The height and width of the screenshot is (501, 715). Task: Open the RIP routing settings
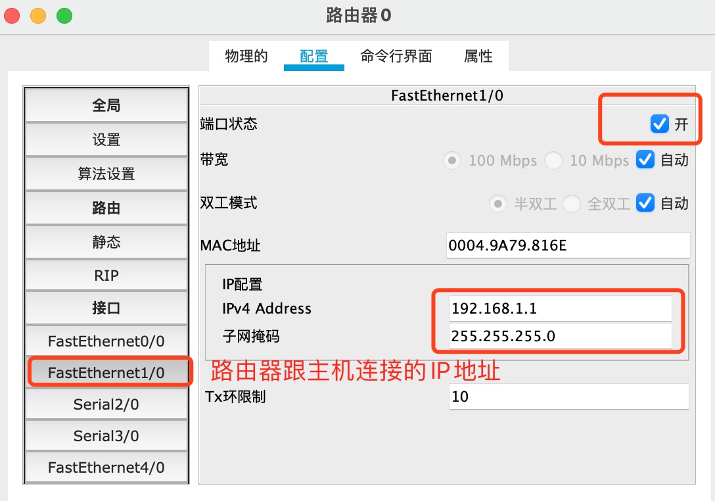106,275
